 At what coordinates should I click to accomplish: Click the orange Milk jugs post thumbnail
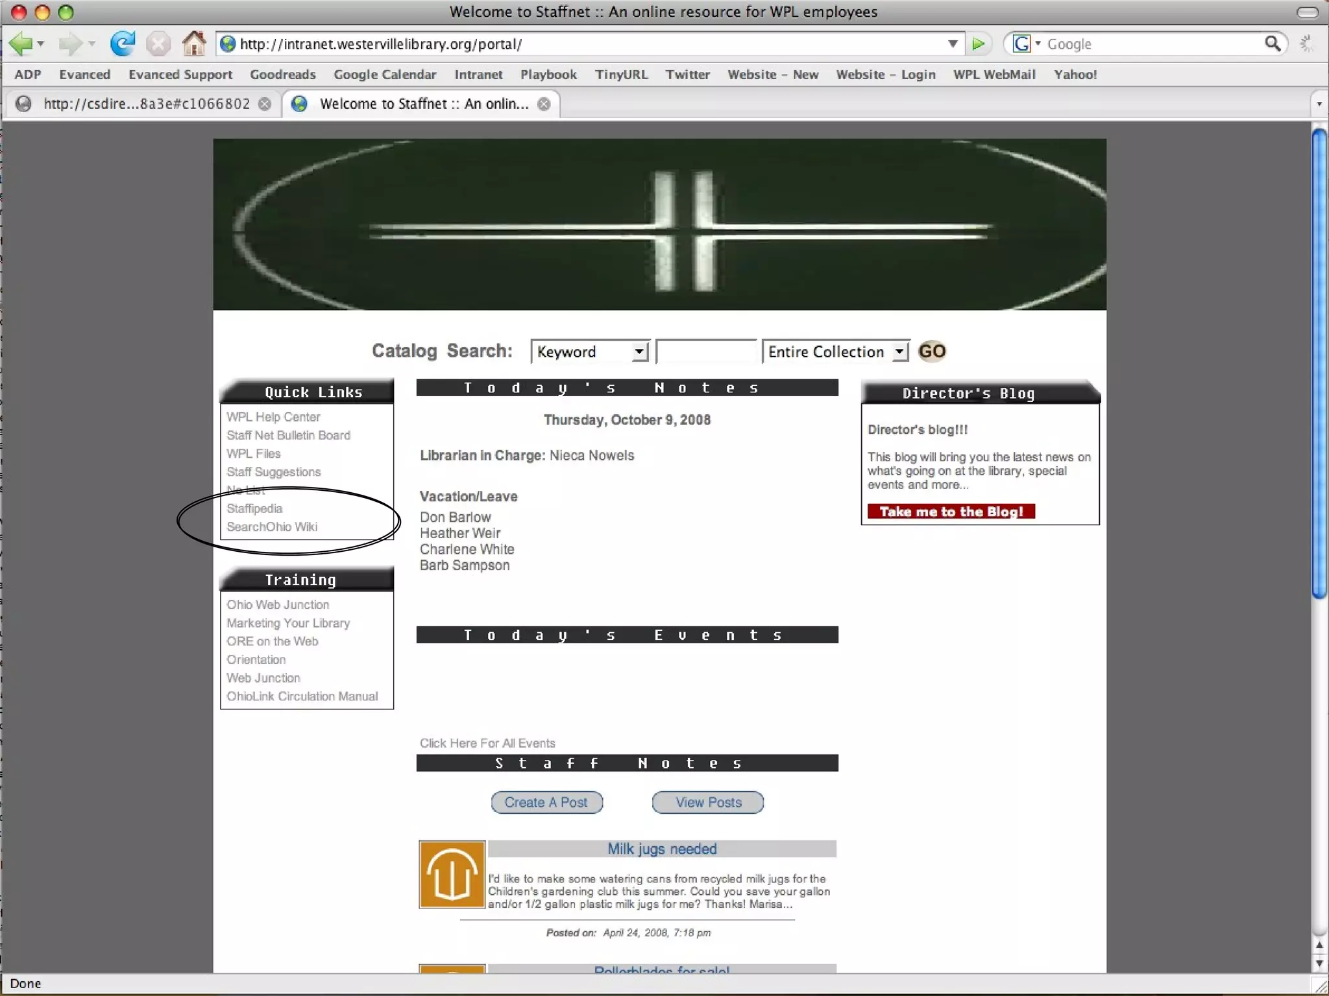point(452,874)
